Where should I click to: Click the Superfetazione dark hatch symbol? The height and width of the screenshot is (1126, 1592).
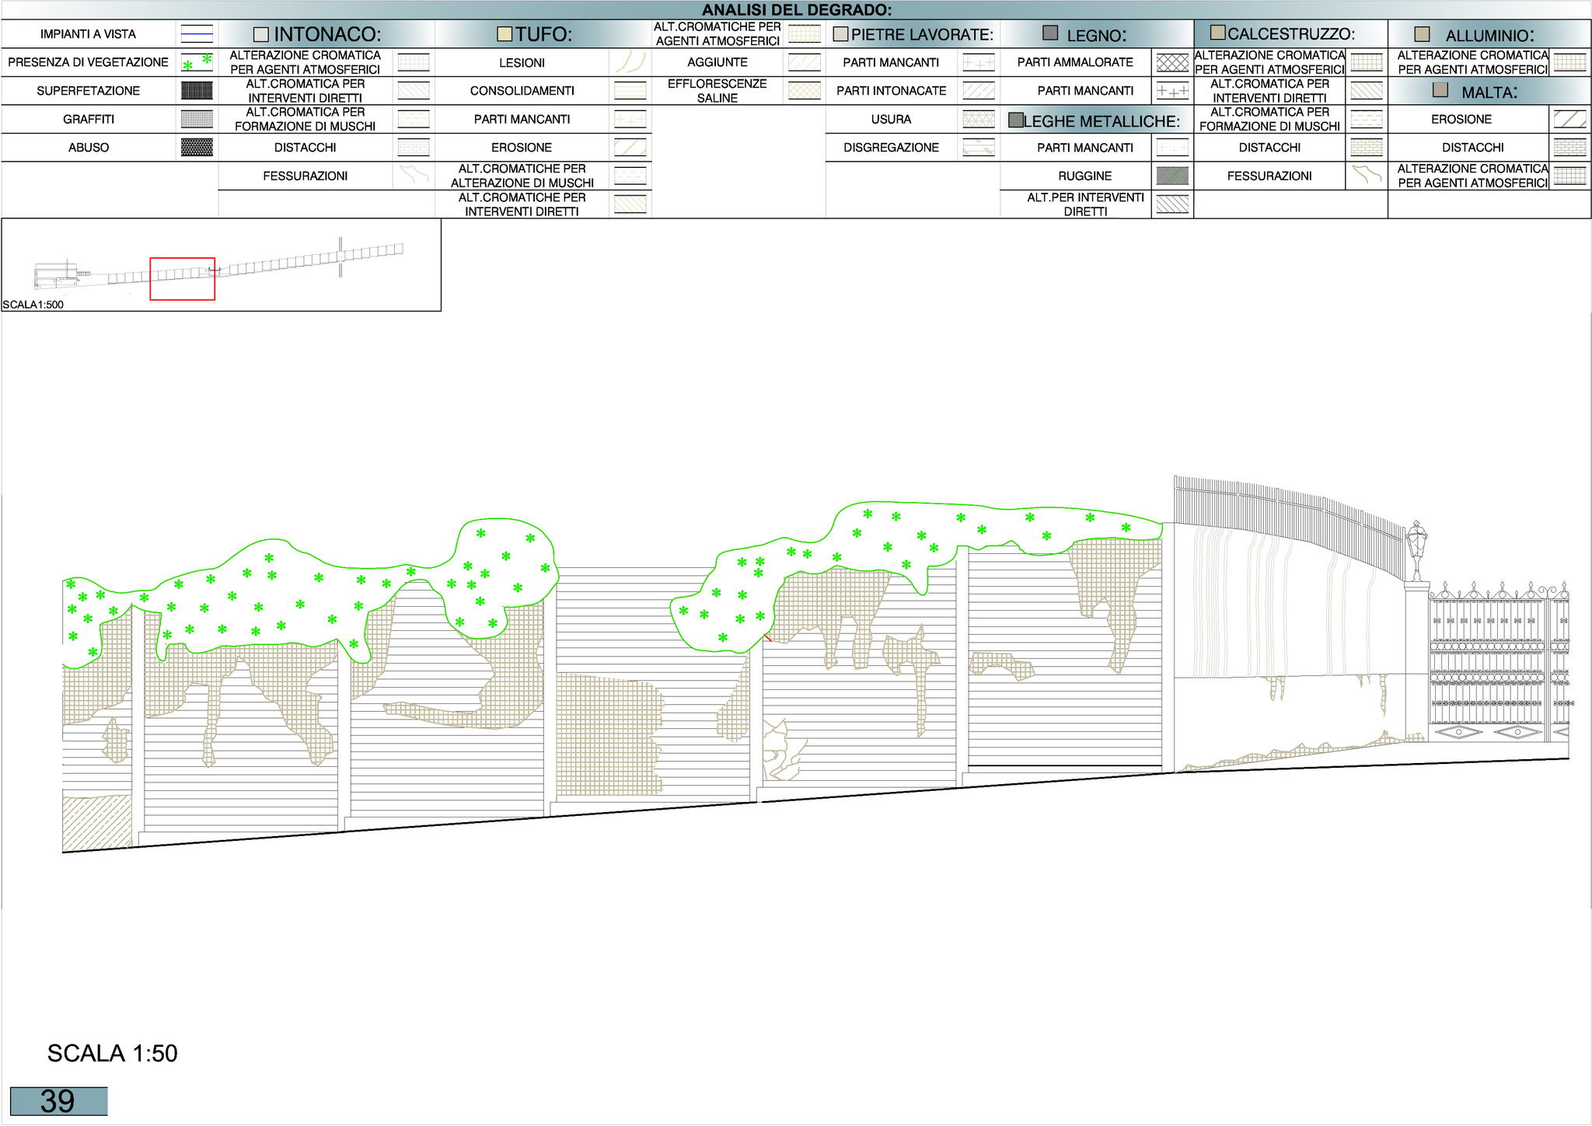coord(197,91)
